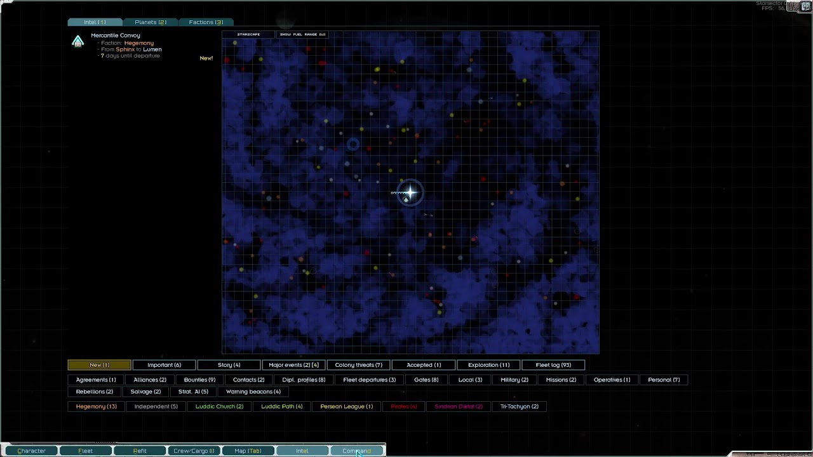Open the Character screen tab
This screenshot has height=457, width=813.
pyautogui.click(x=31, y=451)
